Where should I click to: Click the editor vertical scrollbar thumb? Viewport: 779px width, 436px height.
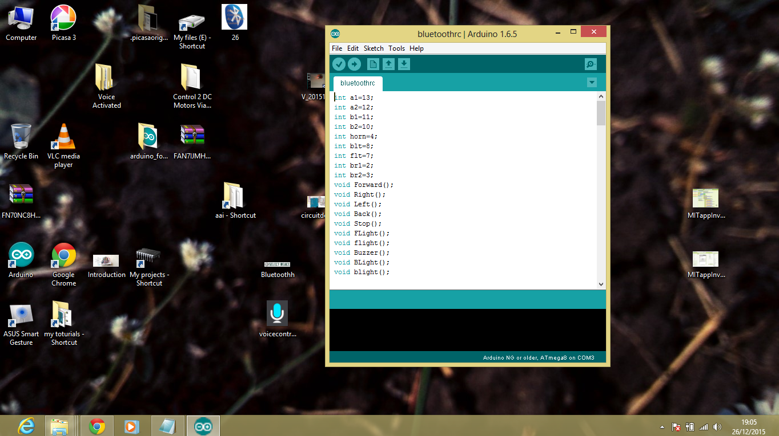[601, 113]
